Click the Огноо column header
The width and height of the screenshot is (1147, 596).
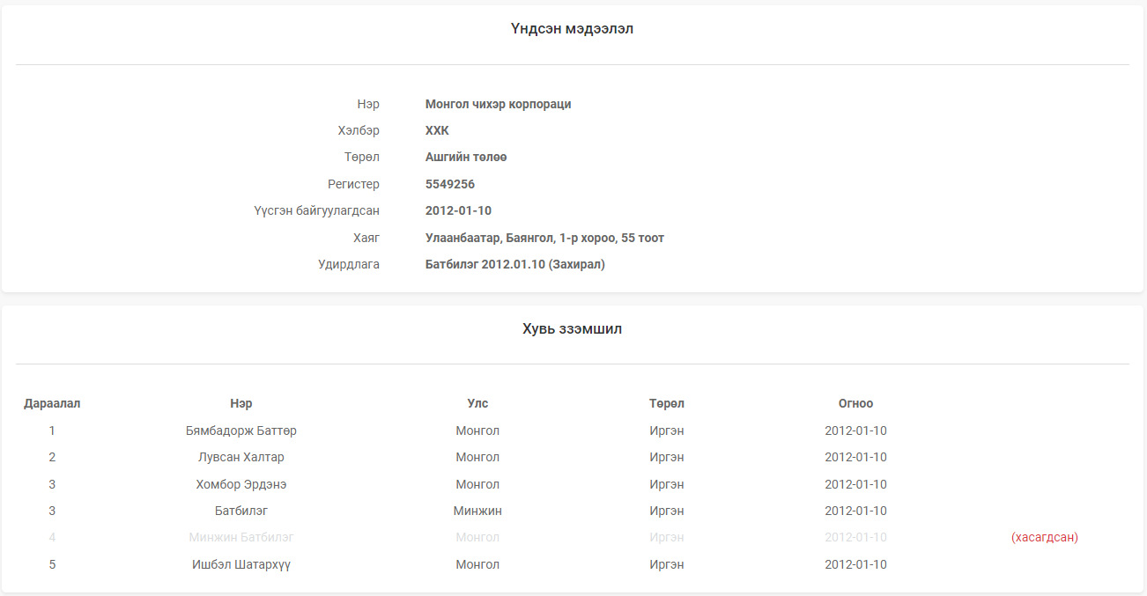pos(855,403)
